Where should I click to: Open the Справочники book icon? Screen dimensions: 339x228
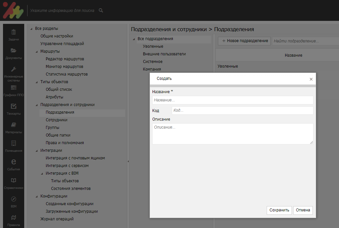pyautogui.click(x=13, y=180)
